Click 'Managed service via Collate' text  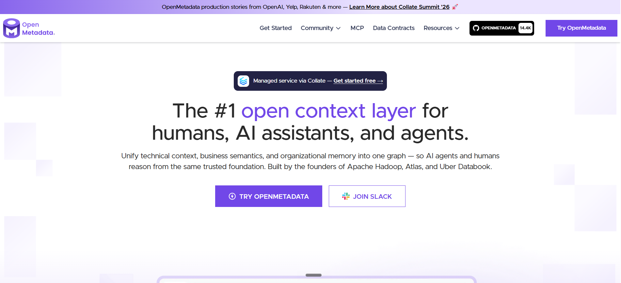pyautogui.click(x=289, y=81)
